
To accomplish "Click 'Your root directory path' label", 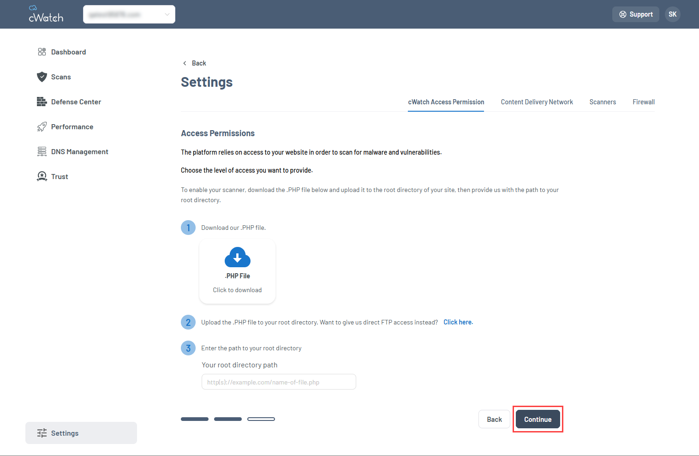I will click(239, 365).
